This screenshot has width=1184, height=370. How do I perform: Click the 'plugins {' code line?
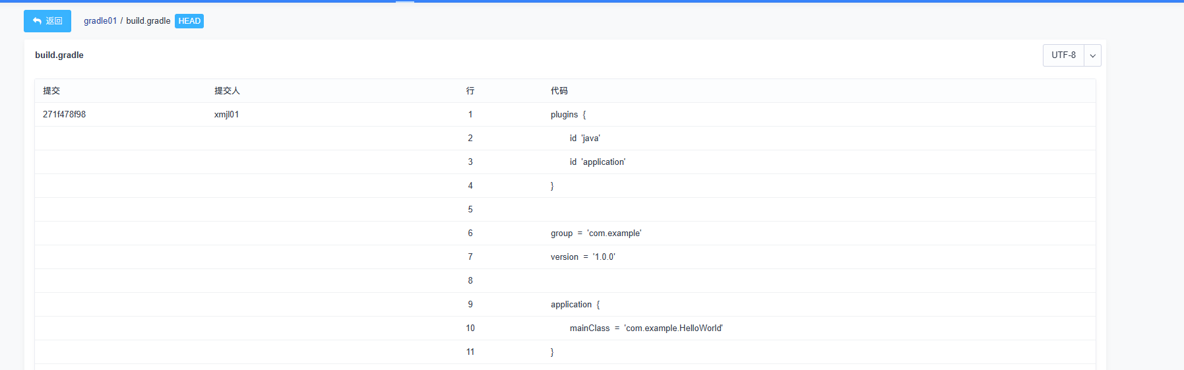point(568,115)
